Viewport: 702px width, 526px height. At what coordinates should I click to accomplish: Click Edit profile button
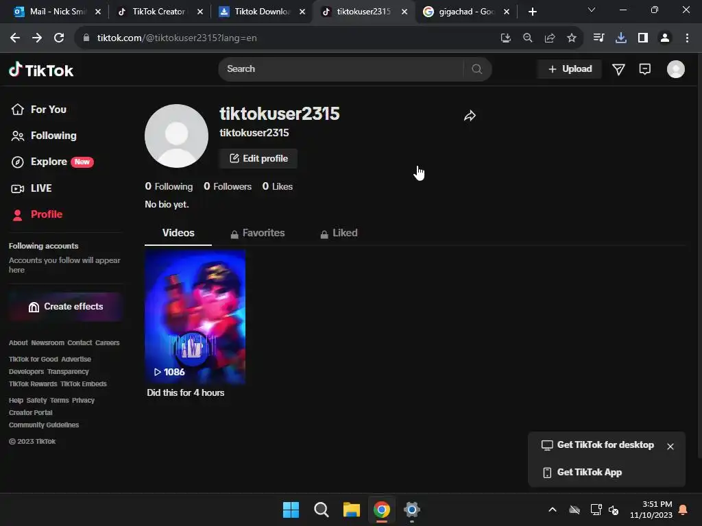(258, 159)
